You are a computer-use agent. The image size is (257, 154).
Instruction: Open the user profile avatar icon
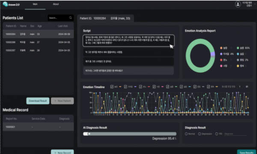pos(238,4)
